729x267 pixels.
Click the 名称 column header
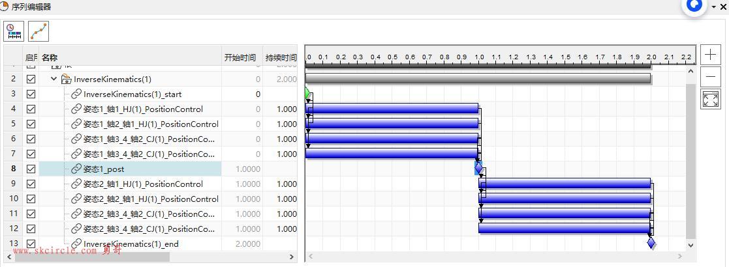point(50,57)
